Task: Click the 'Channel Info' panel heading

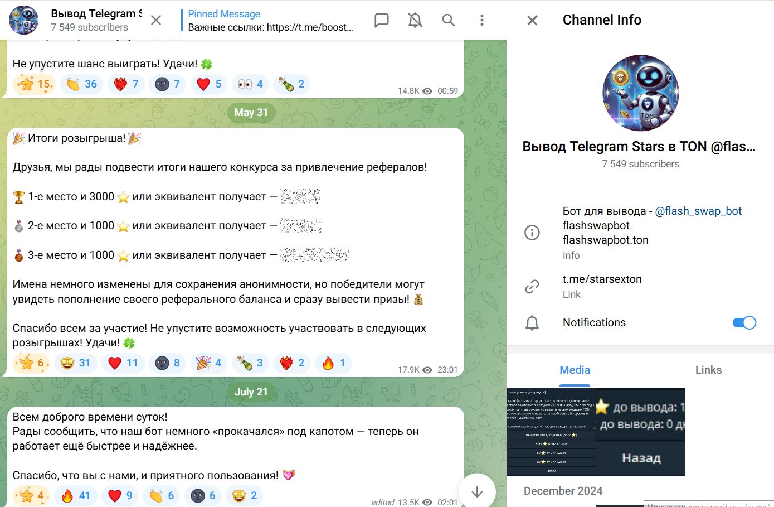Action: (602, 20)
